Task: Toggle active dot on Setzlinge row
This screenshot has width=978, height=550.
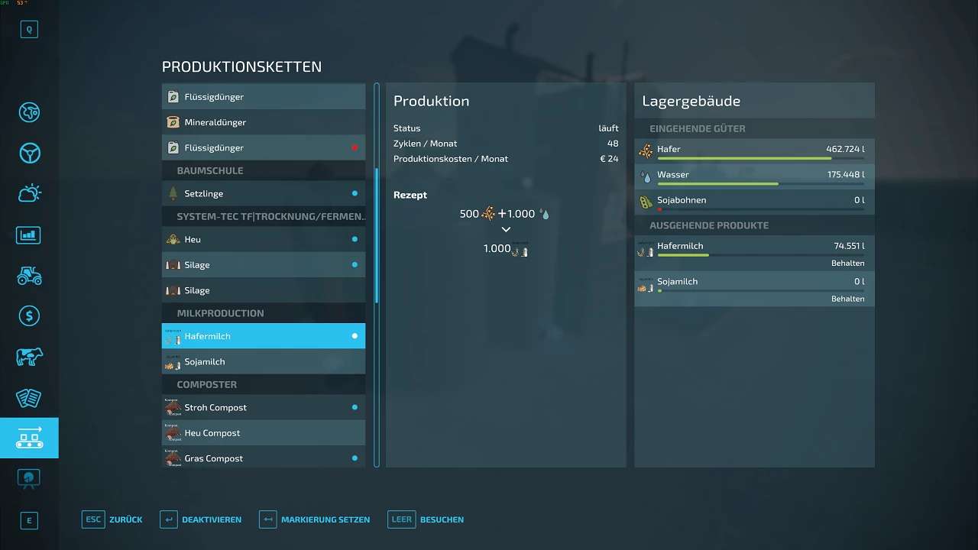Action: click(x=355, y=194)
